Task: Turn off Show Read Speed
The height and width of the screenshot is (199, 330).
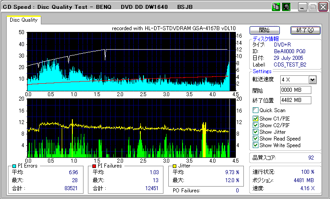Action: [255, 139]
